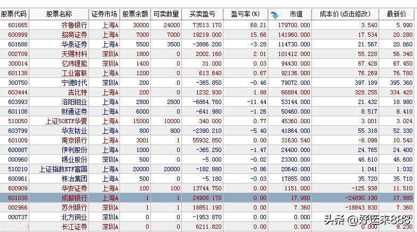Sort by the 股票代码 column header
Viewport: 417px width, 232px height.
point(14,14)
